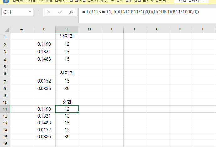
Task: Click cell B3 containing 0.1321
Action: point(44,52)
